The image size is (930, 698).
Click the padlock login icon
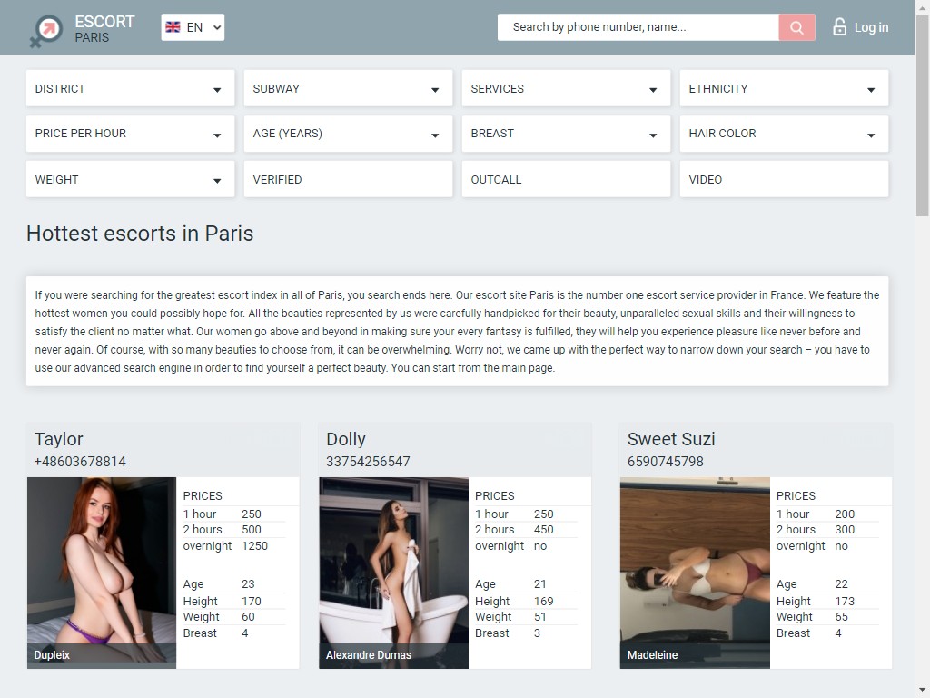pyautogui.click(x=839, y=27)
